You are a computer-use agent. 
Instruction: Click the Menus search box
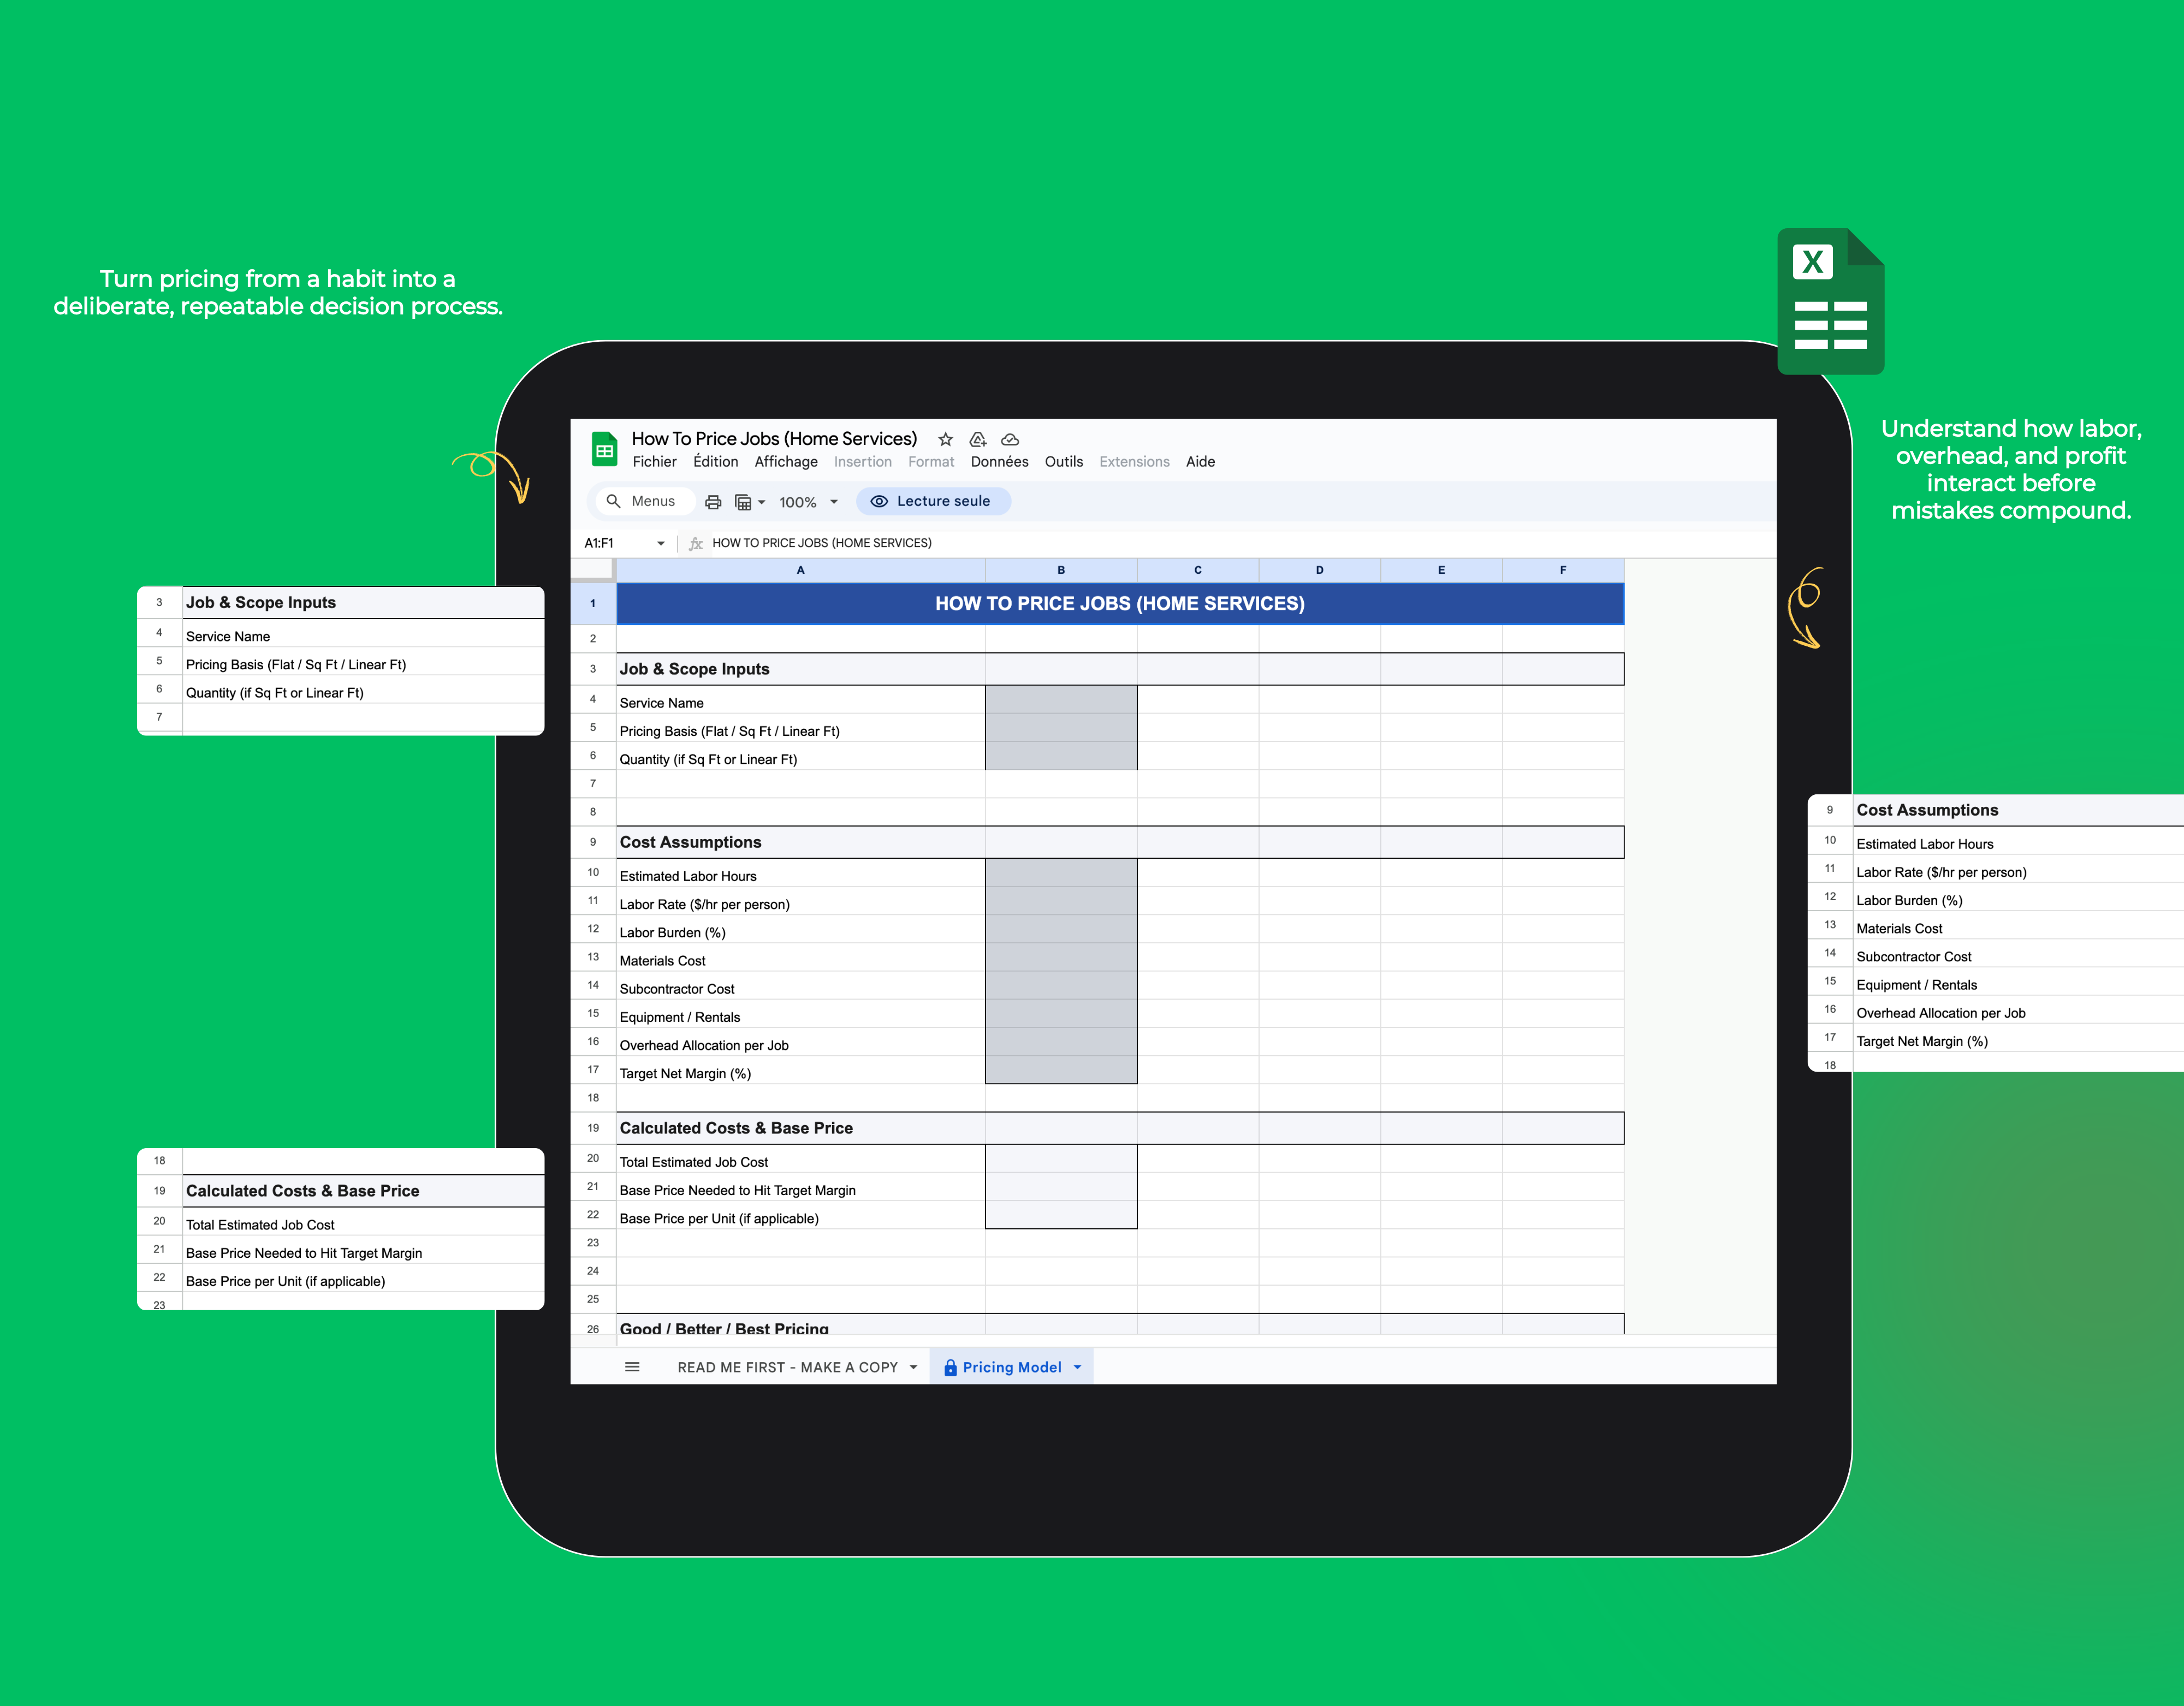click(x=644, y=501)
